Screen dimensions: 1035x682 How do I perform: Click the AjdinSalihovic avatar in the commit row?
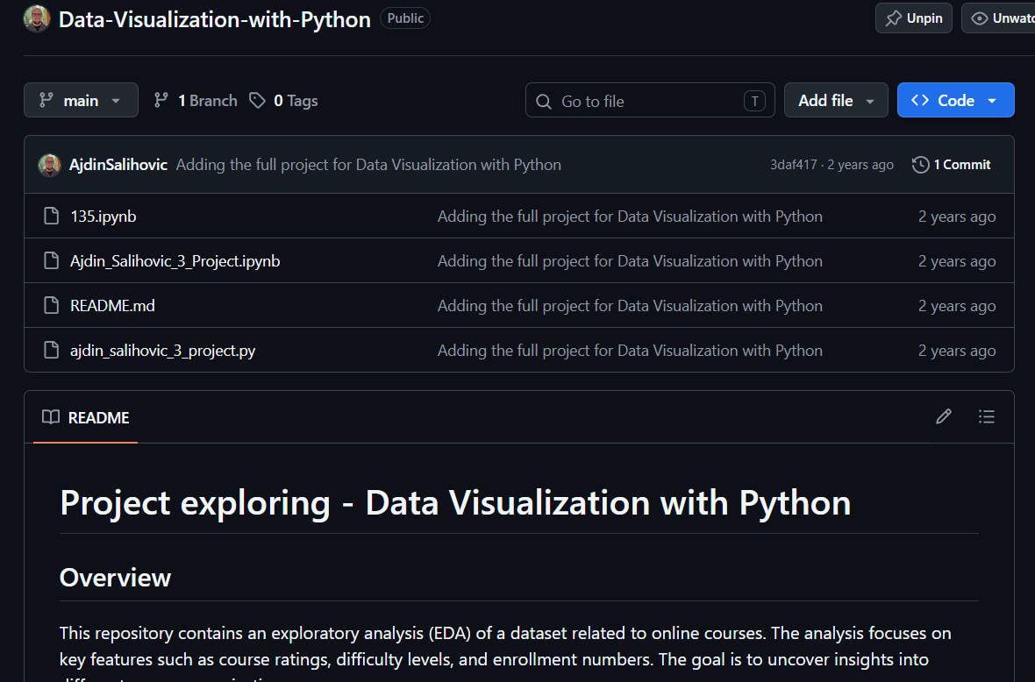pos(49,165)
